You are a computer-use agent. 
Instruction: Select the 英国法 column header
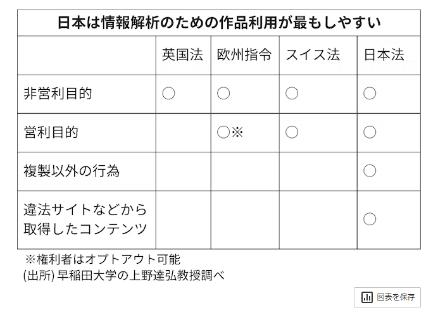pyautogui.click(x=182, y=55)
